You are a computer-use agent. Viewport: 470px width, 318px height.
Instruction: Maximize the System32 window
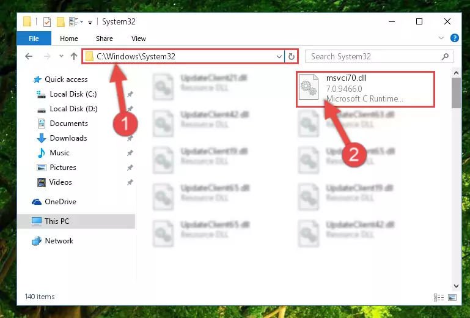[x=419, y=21]
